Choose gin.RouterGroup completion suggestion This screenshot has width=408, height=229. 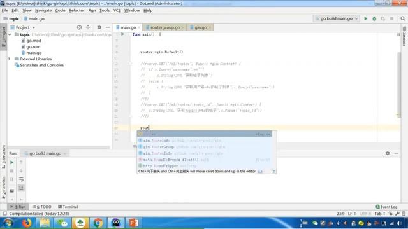pyautogui.click(x=205, y=147)
